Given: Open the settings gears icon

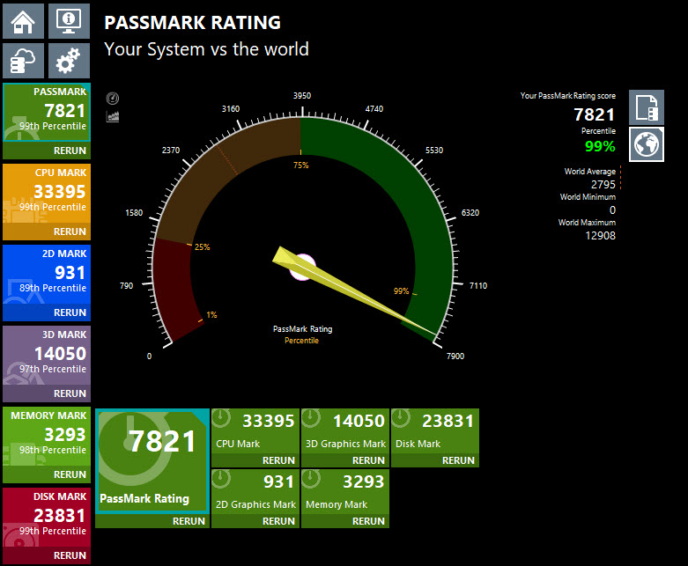Looking at the screenshot, I should 69,61.
